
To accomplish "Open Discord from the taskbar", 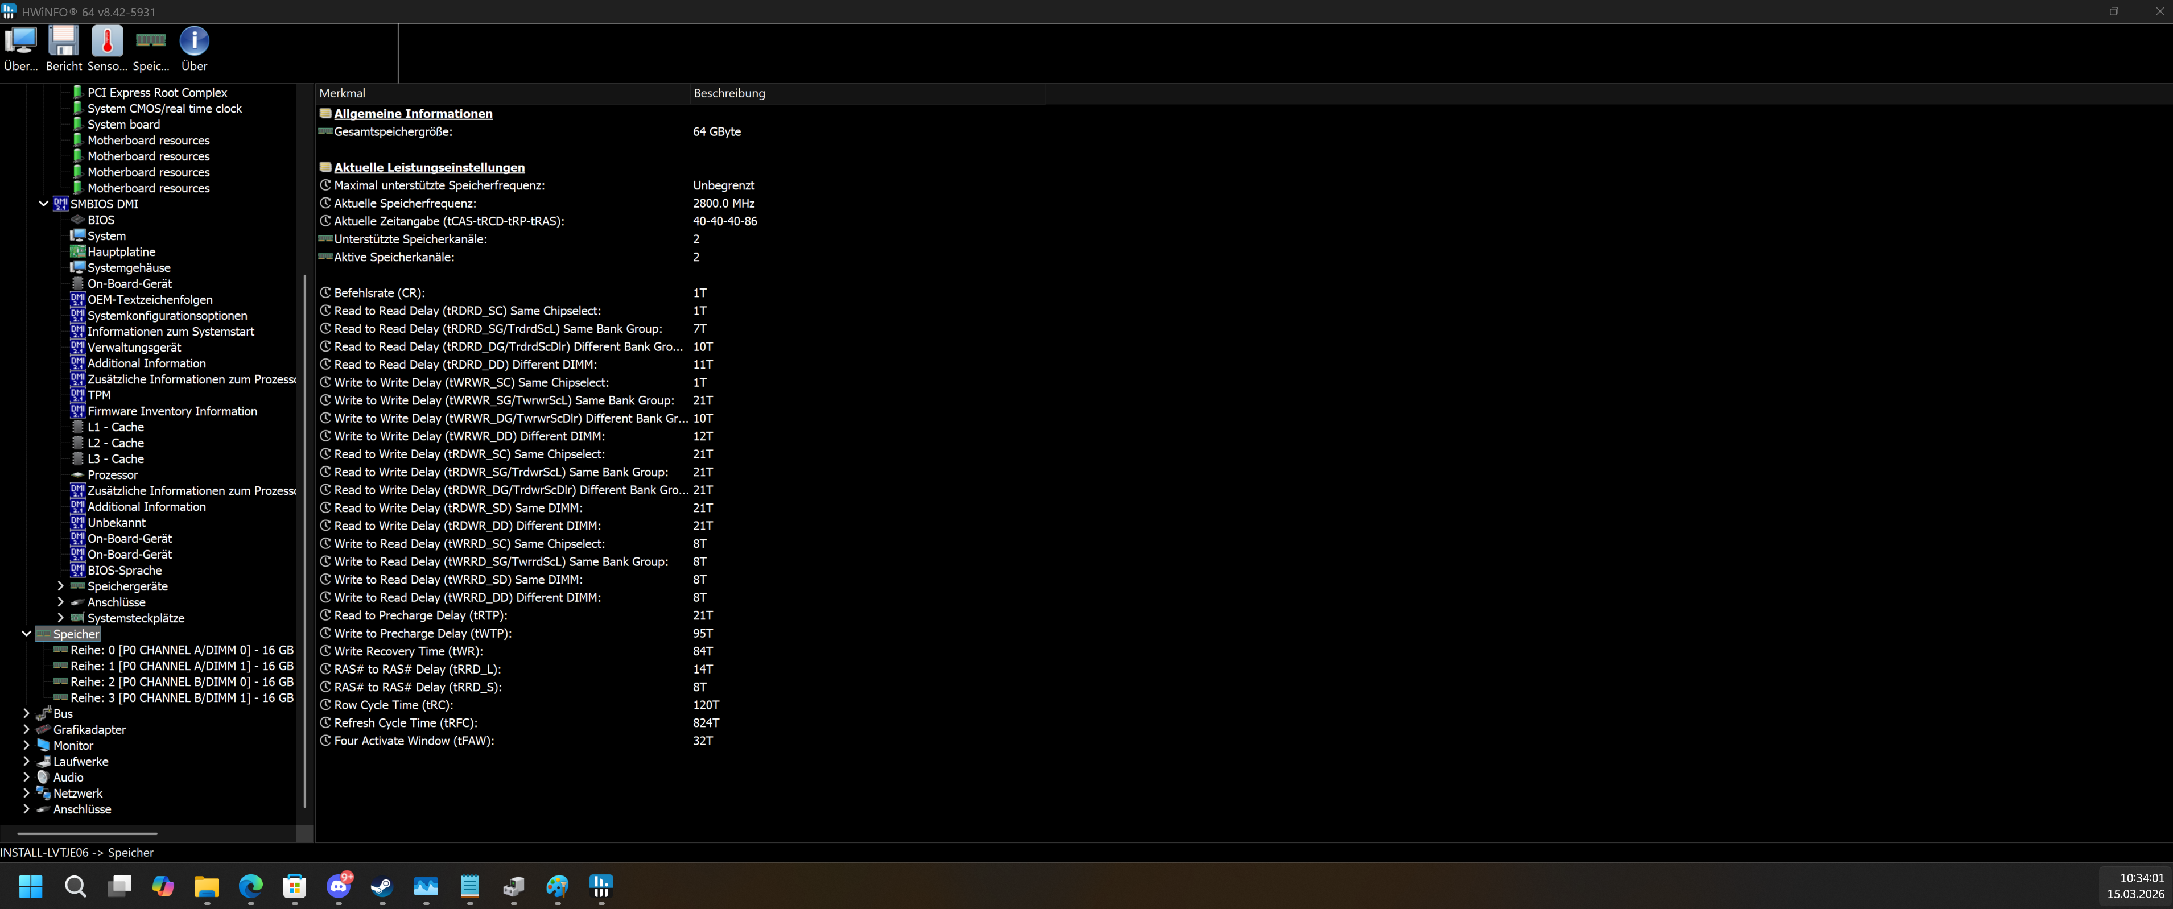I will (x=338, y=886).
